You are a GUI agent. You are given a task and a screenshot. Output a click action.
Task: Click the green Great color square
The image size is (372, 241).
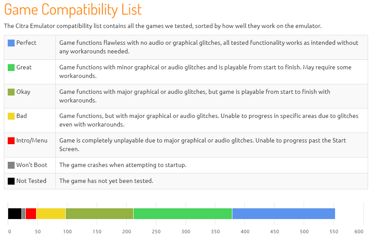pos(11,68)
